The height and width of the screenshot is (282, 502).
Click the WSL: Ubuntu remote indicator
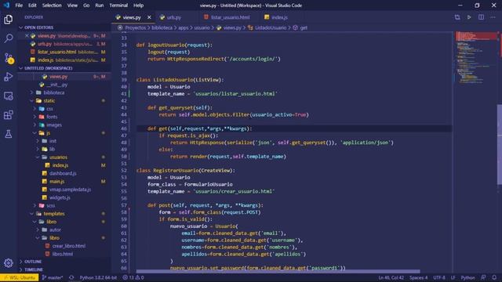(x=20, y=277)
